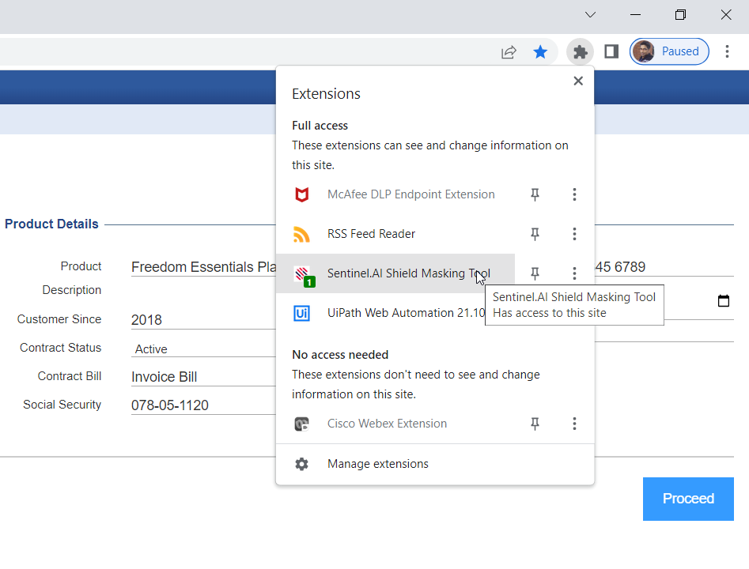Open more options for RSS Feed Reader

point(574,234)
